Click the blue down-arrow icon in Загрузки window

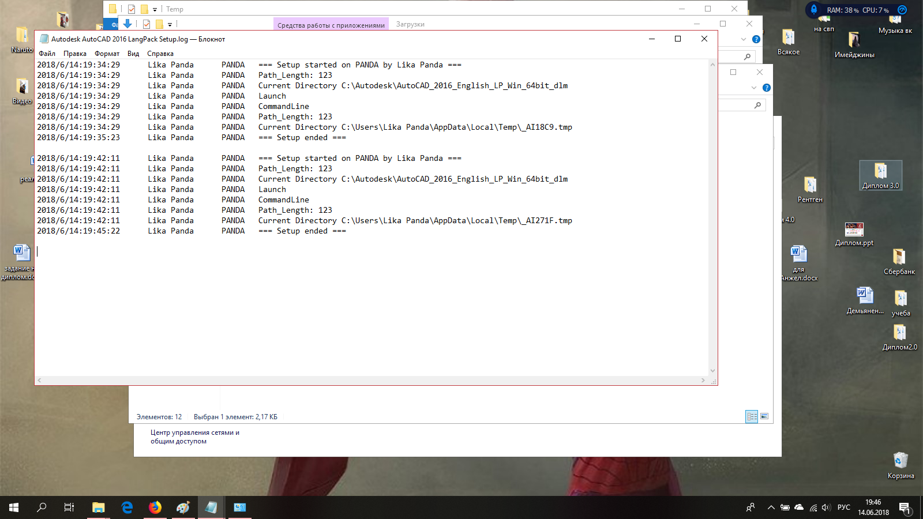coord(127,24)
